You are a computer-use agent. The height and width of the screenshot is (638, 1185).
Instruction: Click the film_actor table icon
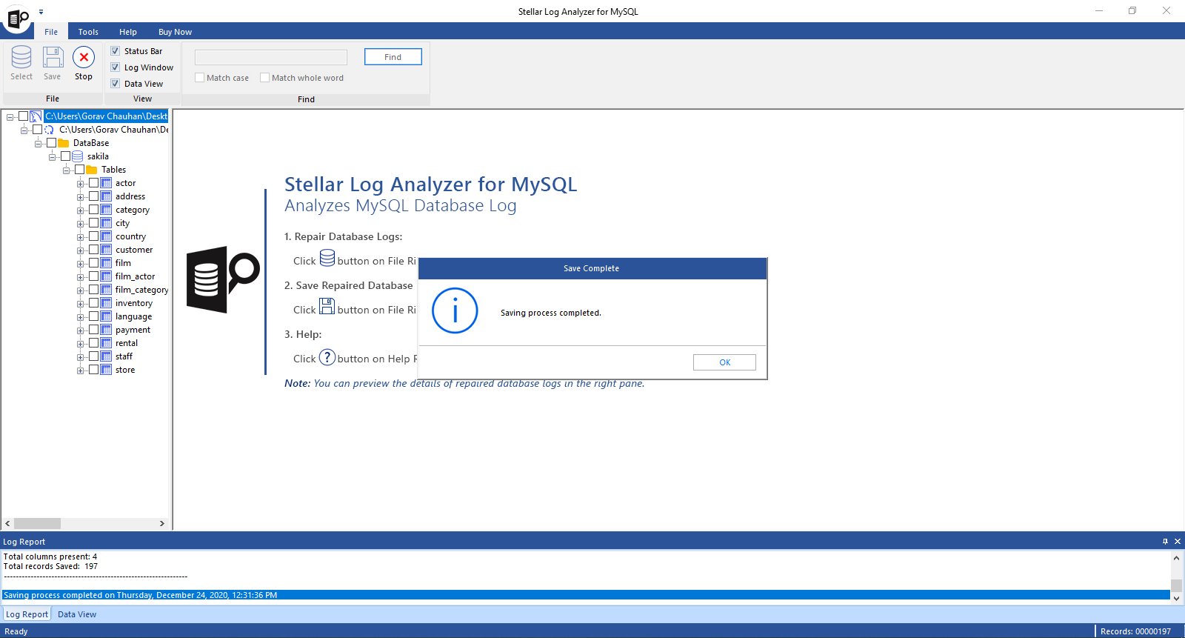[x=107, y=276]
